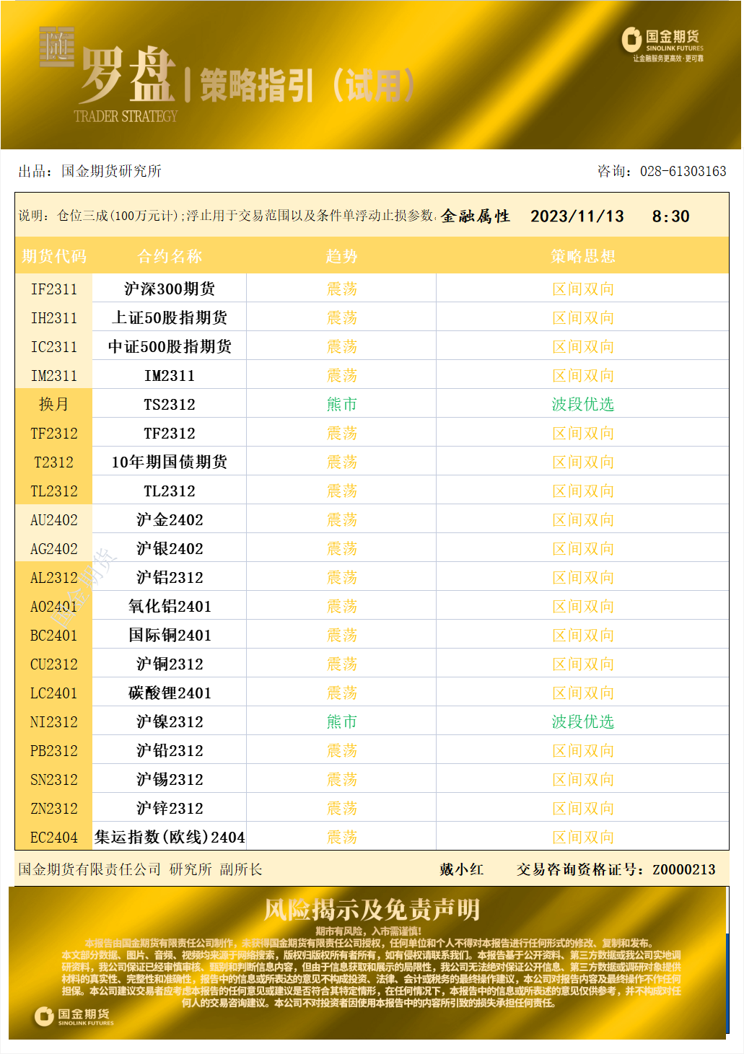
Task: Click the 沪铝2312 contract name
Action: [x=170, y=577]
